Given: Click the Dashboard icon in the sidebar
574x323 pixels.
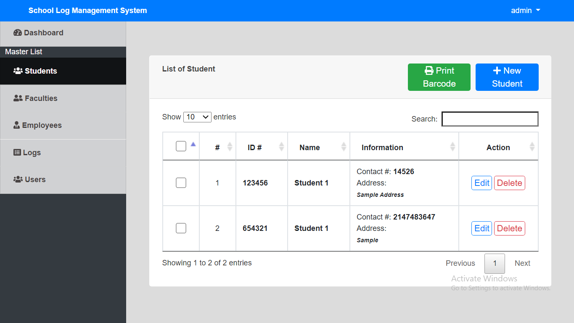Looking at the screenshot, I should [19, 32].
